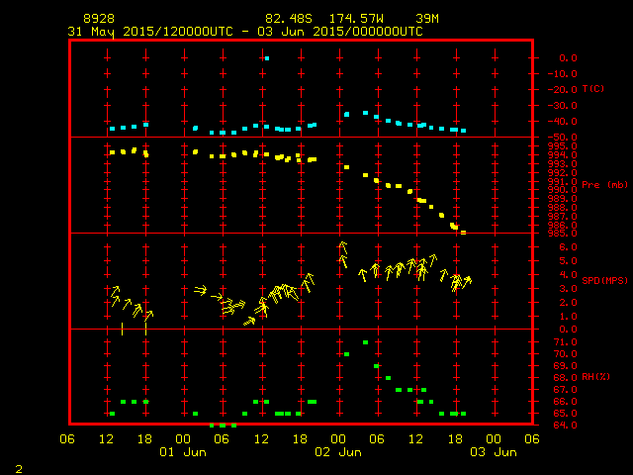The height and width of the screenshot is (475, 633).
Task: Click the 993.0 pressure label
Action: (563, 164)
